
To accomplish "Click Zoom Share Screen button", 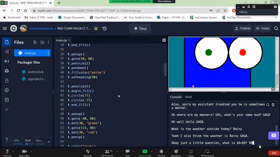I will [x=145, y=153].
